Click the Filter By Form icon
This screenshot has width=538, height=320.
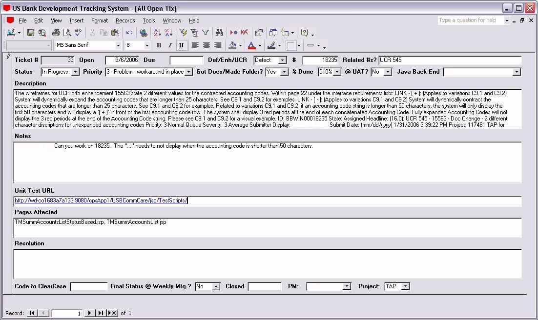194,33
